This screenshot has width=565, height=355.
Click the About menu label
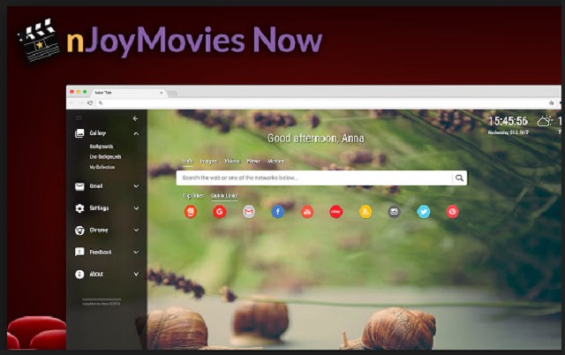(96, 275)
